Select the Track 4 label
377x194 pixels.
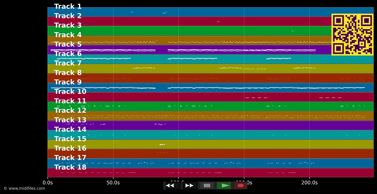[x=68, y=35]
